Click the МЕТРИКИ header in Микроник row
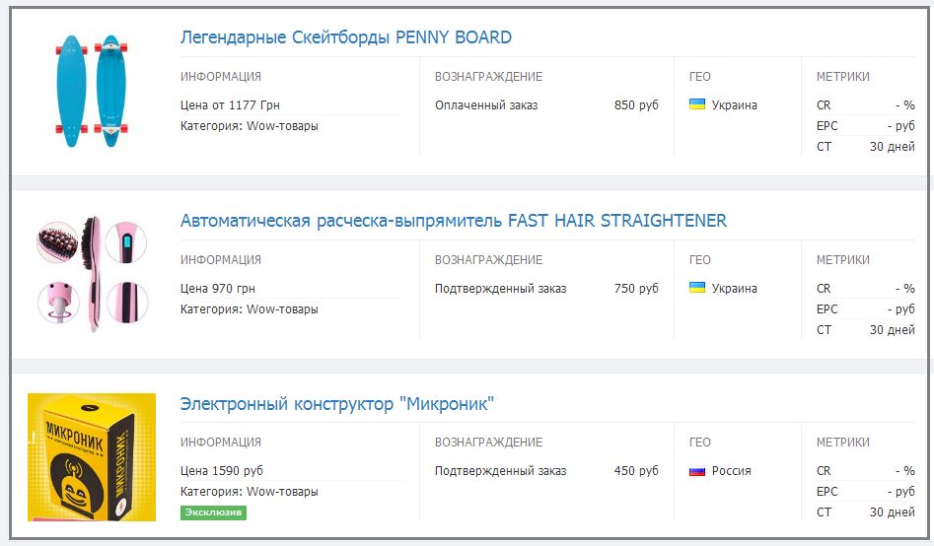The width and height of the screenshot is (934, 546). click(x=843, y=443)
